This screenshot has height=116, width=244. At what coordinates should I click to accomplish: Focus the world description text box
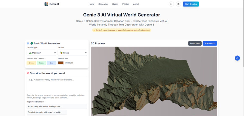point(57,84)
